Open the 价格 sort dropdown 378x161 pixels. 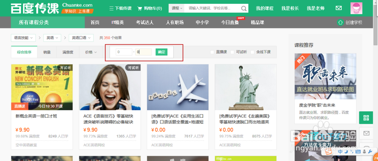91,52
